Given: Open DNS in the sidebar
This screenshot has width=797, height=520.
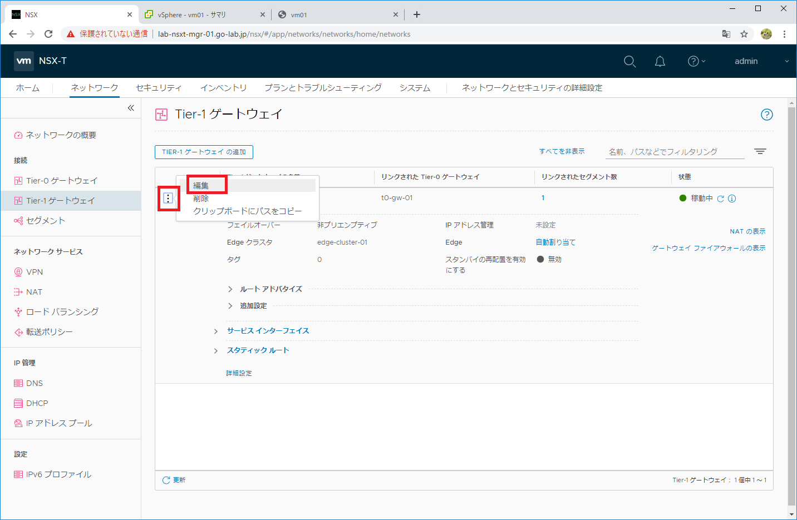Looking at the screenshot, I should tap(34, 383).
